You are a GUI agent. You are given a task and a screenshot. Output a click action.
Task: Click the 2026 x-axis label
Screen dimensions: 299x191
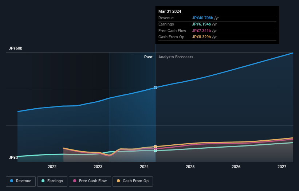(236, 167)
